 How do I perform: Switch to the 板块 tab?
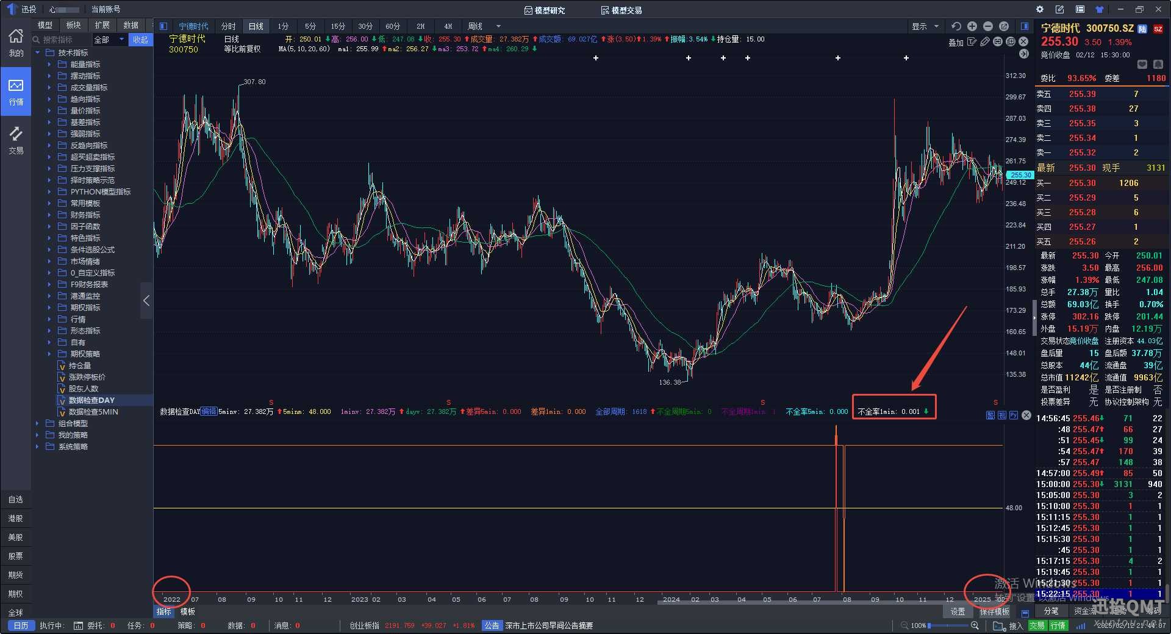(x=74, y=25)
